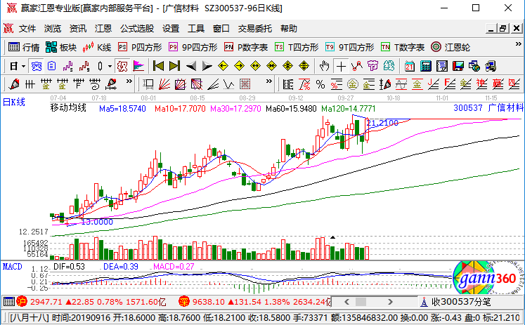Jump to the first bar
525x325 pixels.
[x=158, y=66]
